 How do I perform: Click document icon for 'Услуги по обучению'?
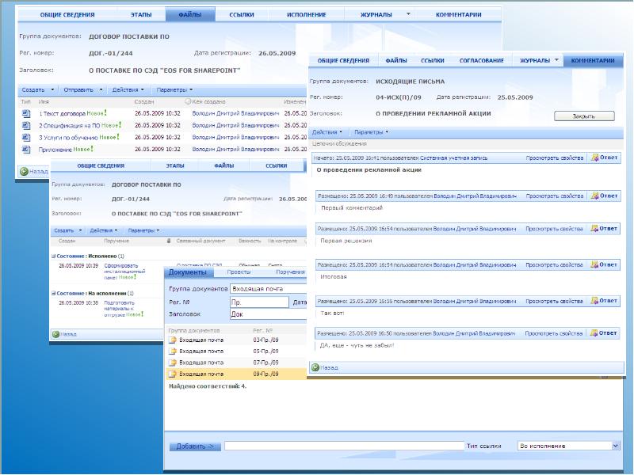click(x=26, y=137)
